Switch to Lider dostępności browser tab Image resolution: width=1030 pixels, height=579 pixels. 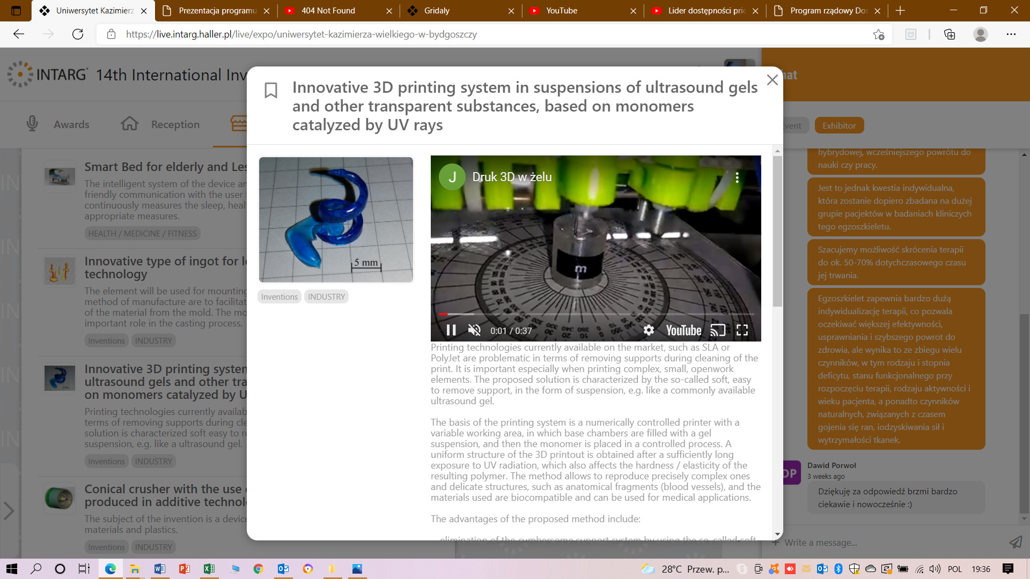706,11
